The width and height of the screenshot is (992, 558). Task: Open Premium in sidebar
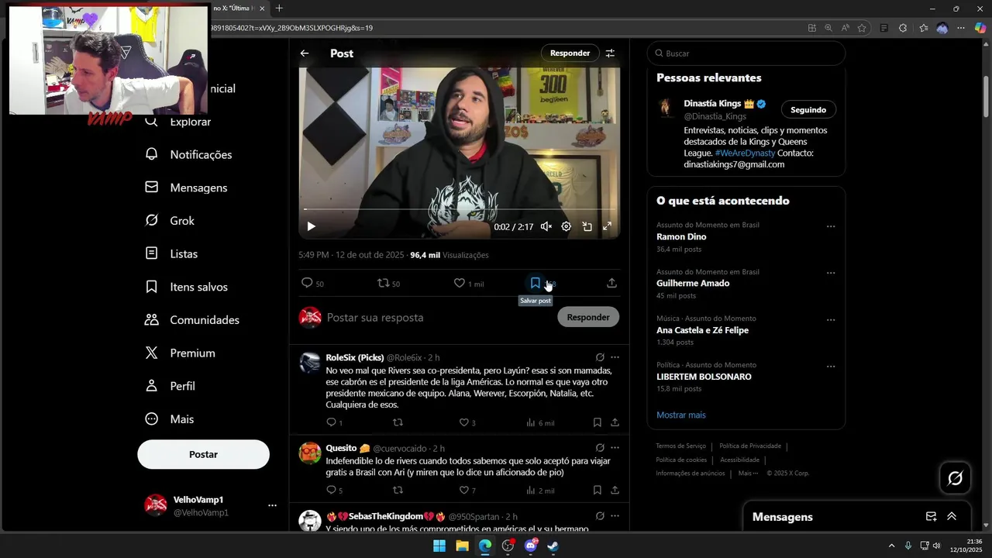[x=181, y=353]
